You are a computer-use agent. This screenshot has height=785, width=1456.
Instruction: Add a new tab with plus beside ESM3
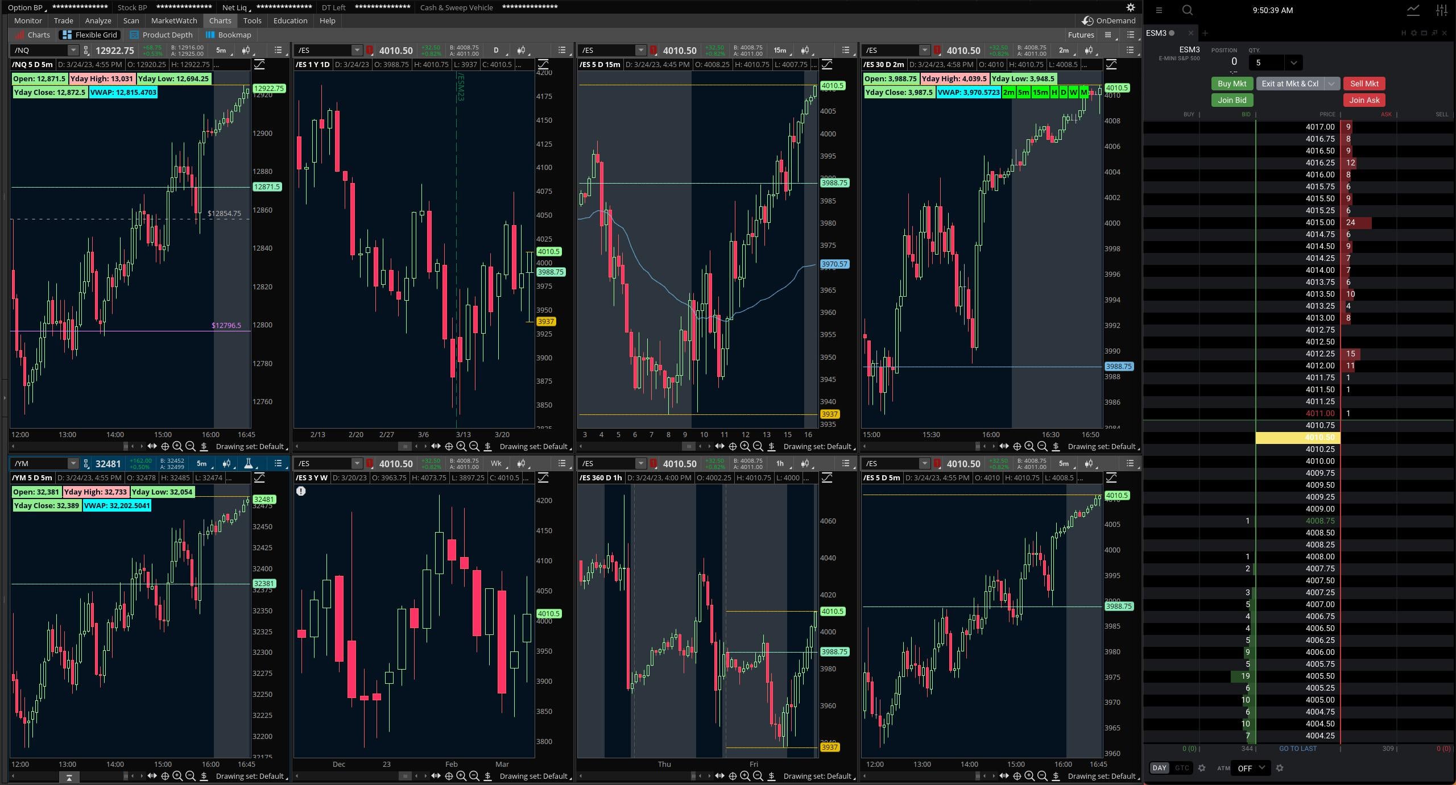[x=1205, y=33]
